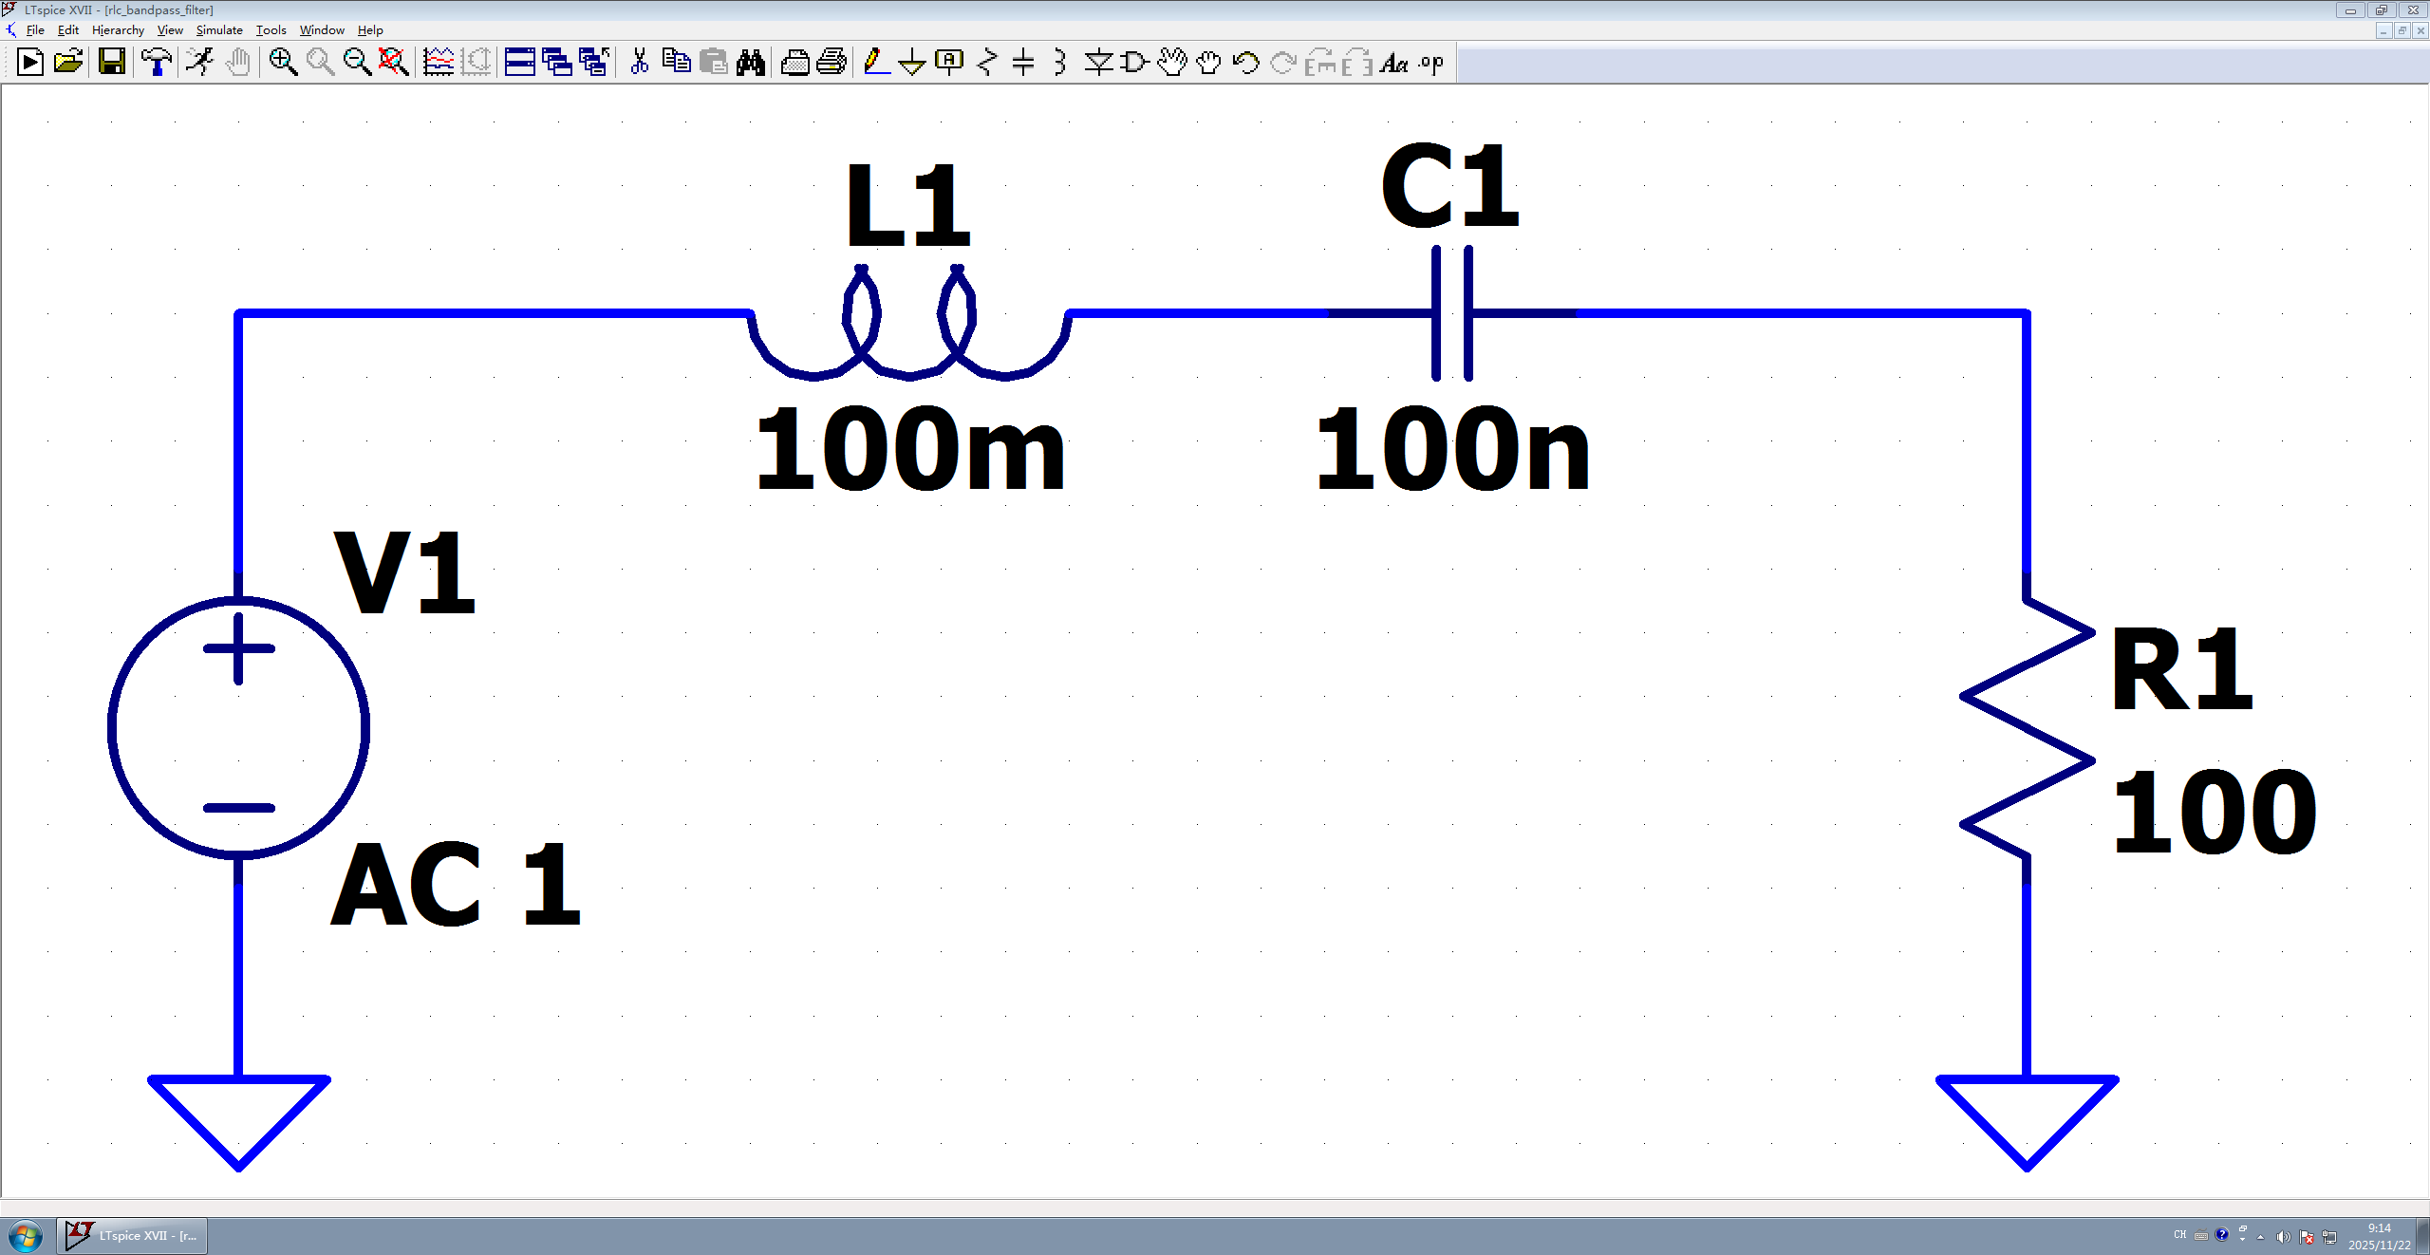
Task: Click the Label Net tool icon
Action: point(949,63)
